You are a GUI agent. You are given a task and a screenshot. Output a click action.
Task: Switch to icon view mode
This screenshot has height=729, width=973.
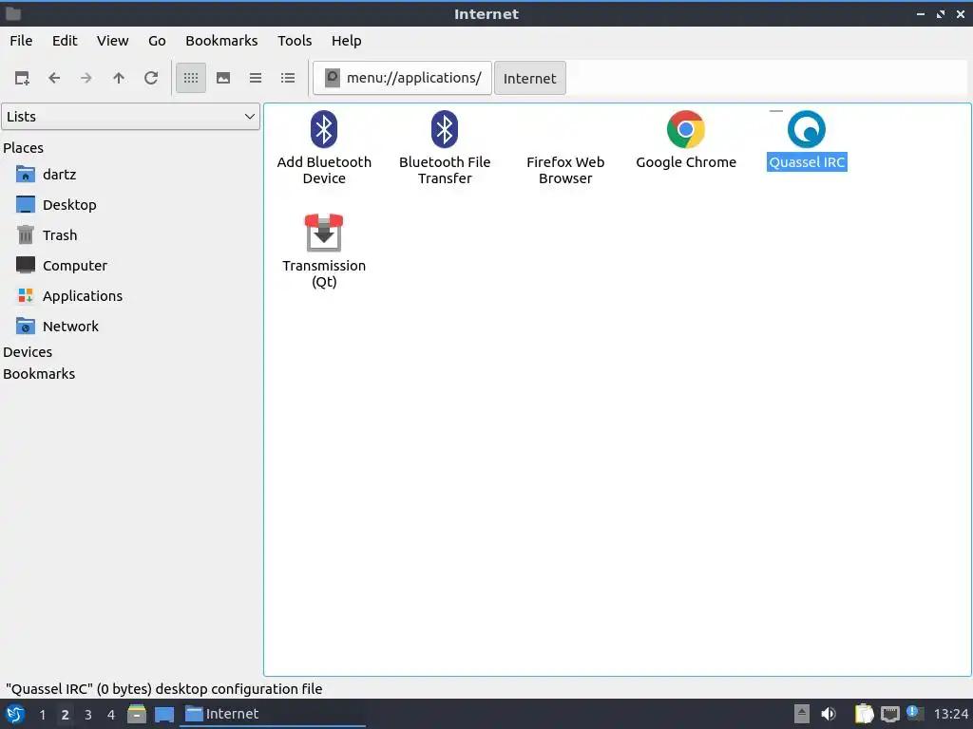coord(191,78)
